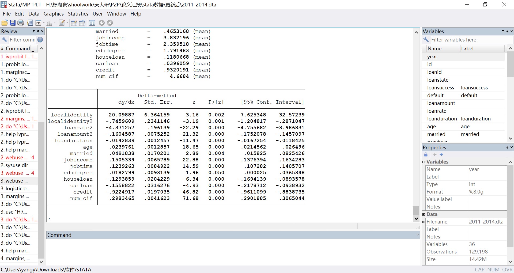Image resolution: width=514 pixels, height=273 pixels.
Task: Click the Open file toolbar icon
Action: 5,23
